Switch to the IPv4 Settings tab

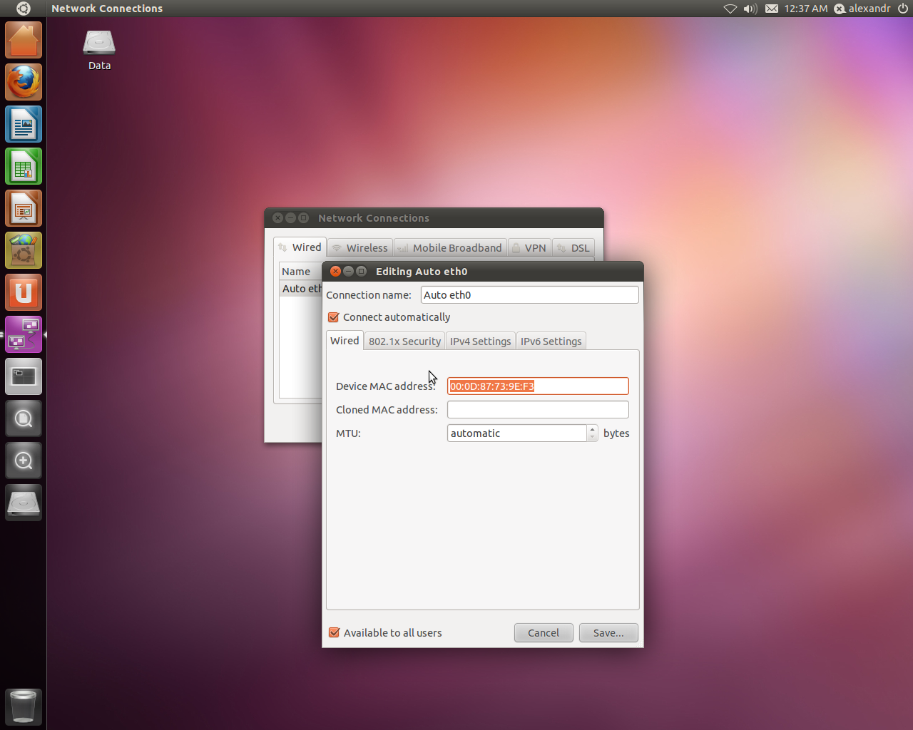coord(480,341)
